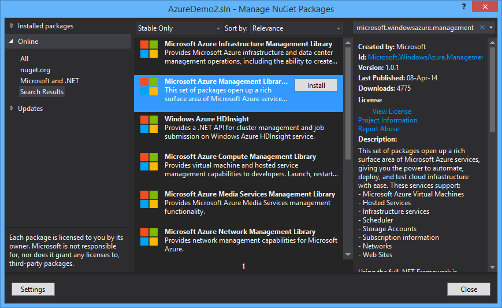Select Microsoft and .NET source
The height and width of the screenshot is (308, 502).
click(49, 81)
